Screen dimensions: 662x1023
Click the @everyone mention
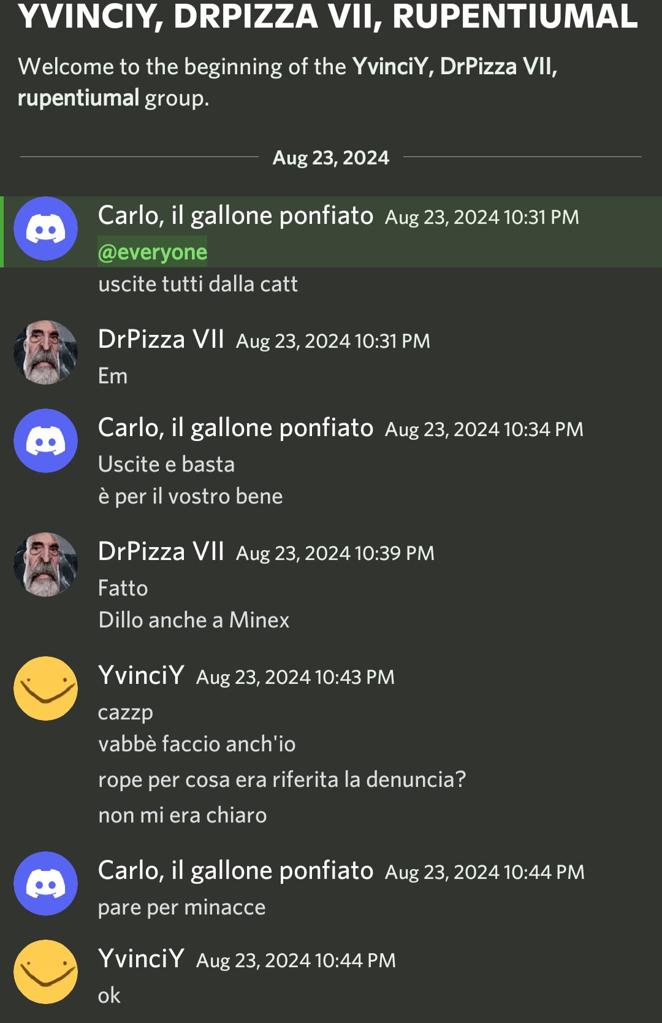coord(153,252)
